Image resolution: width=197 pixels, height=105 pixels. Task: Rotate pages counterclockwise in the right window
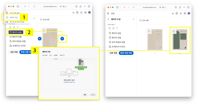point(110,28)
